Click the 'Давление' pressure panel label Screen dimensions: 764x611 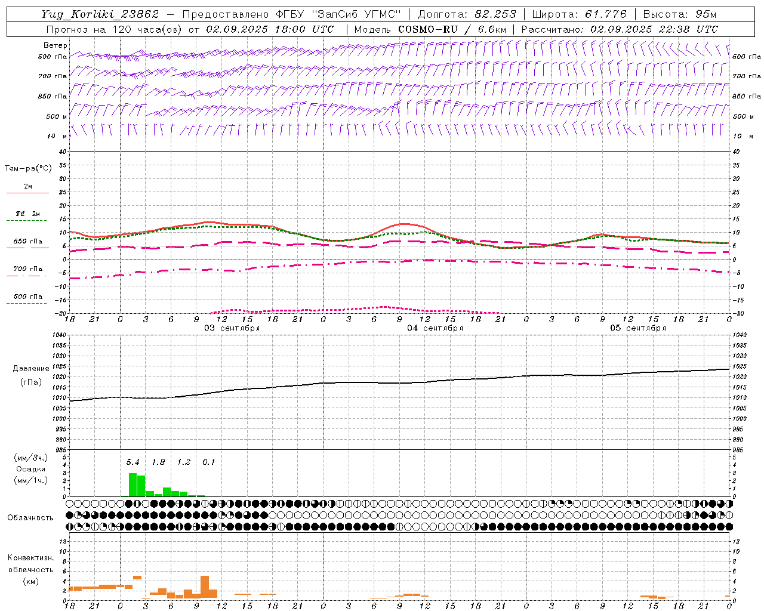tap(30, 369)
